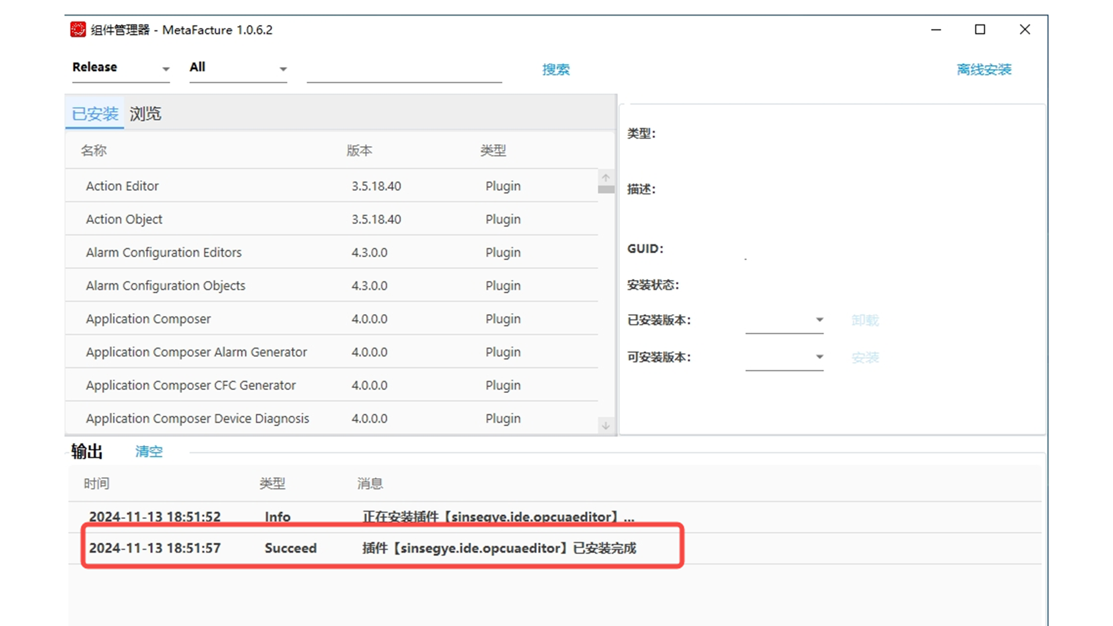Click the 卸载 uninstall button
1113x626 pixels.
click(x=865, y=321)
